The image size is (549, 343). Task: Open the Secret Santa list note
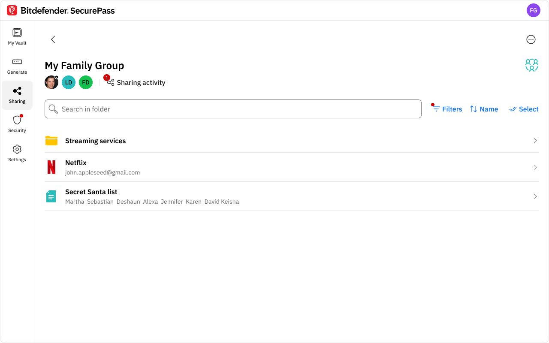(292, 196)
